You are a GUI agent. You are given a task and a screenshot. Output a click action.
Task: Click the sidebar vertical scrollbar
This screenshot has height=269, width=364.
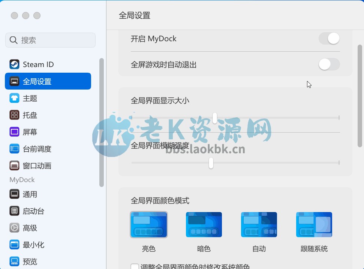tap(102, 123)
